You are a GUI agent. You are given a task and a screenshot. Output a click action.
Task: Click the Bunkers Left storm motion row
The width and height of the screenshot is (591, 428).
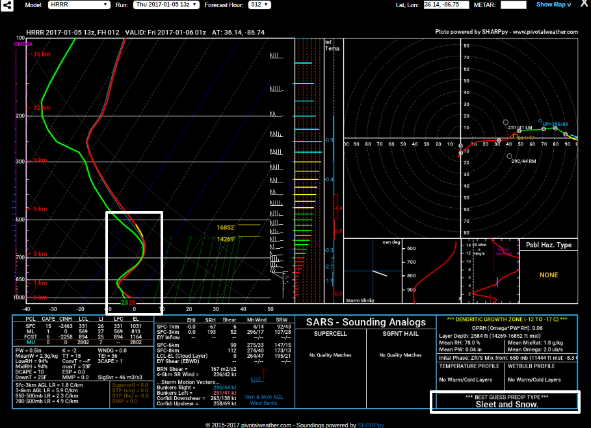pyautogui.click(x=196, y=393)
